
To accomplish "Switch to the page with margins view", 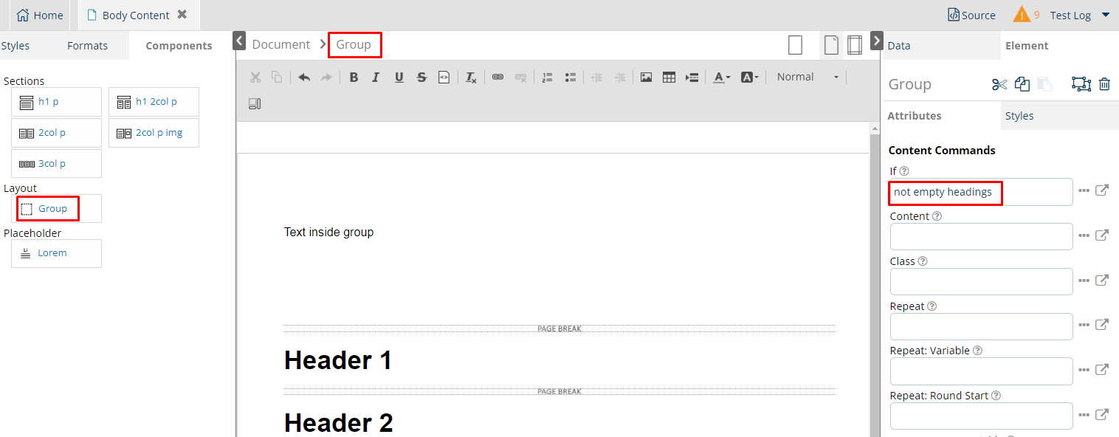I will (x=854, y=45).
